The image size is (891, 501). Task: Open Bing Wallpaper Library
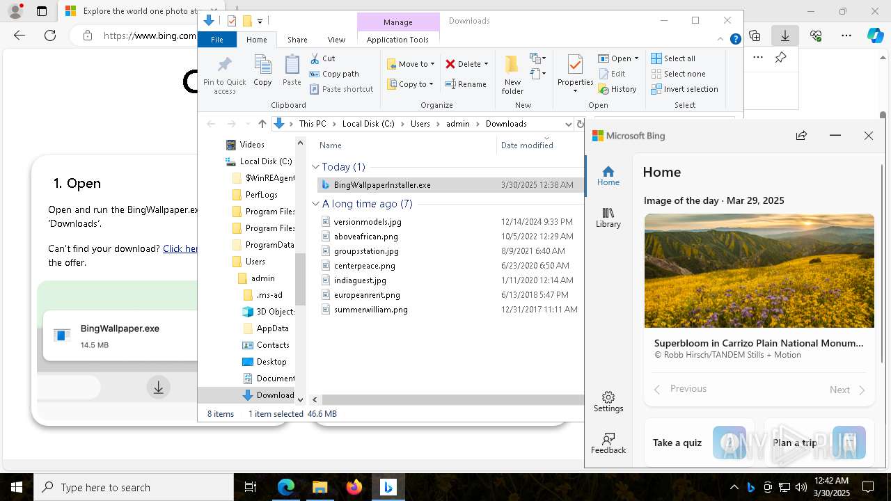[x=608, y=218]
